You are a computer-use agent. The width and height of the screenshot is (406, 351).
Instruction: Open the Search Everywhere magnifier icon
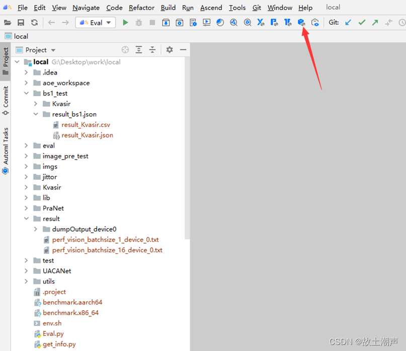click(233, 23)
